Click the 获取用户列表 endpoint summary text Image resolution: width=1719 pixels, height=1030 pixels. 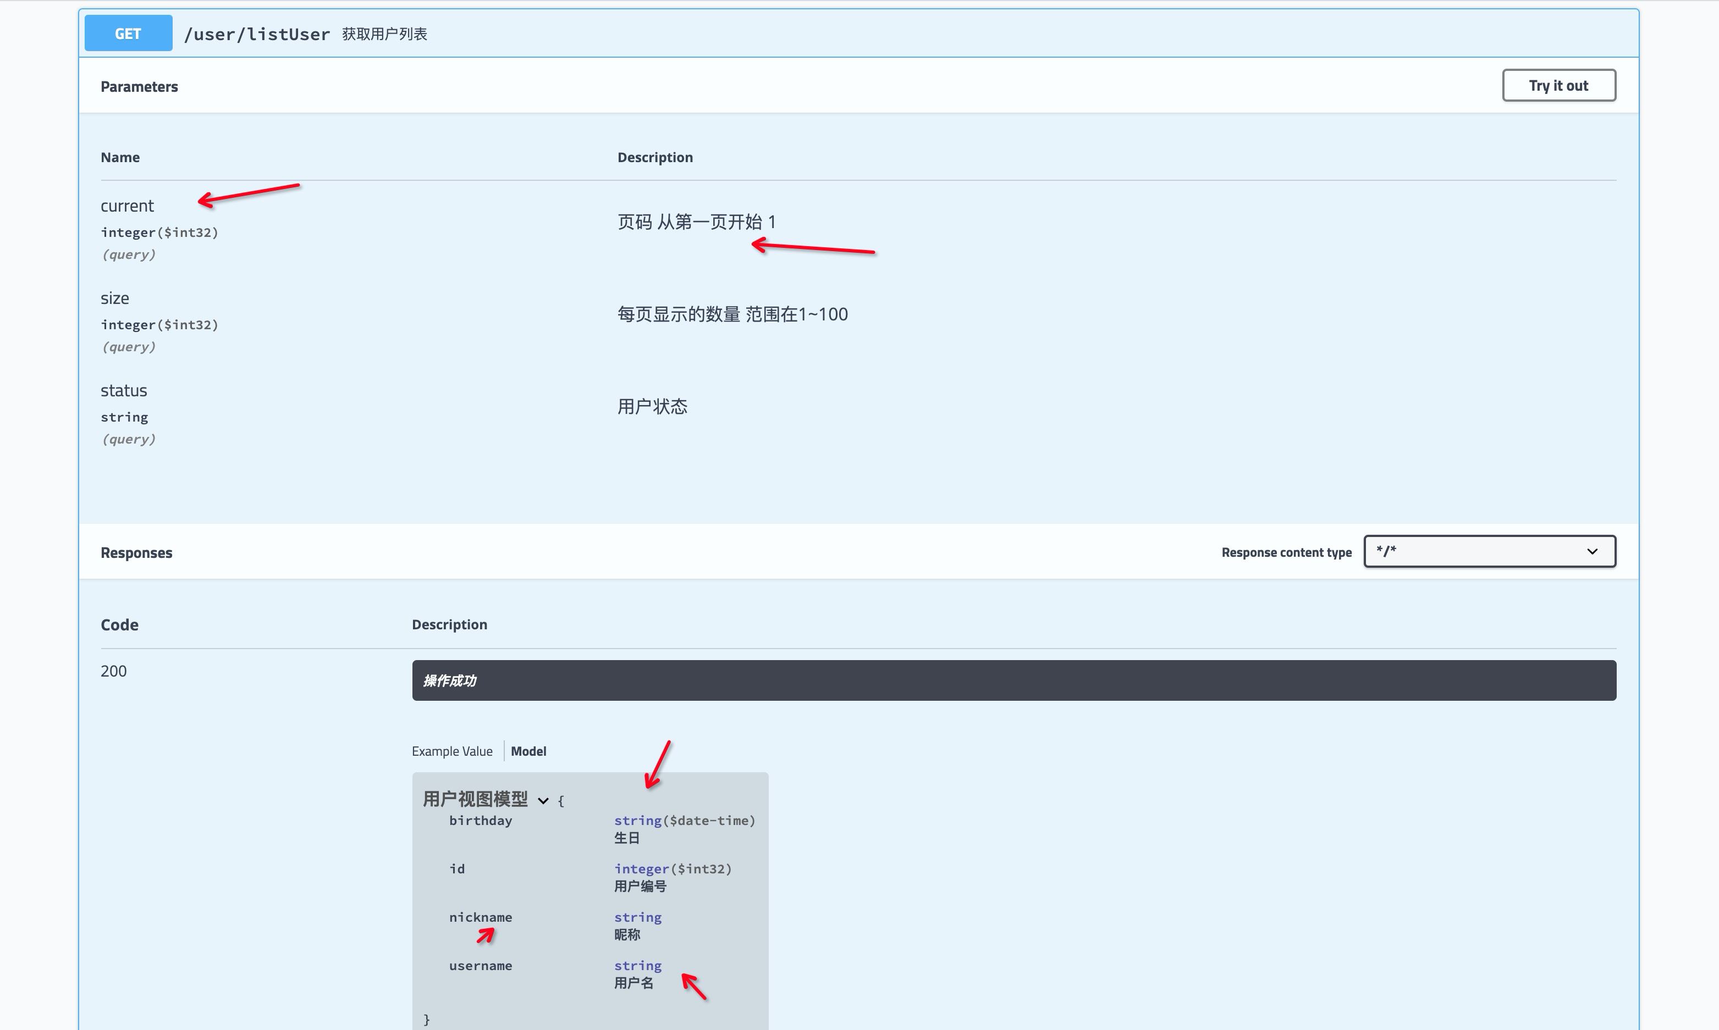coord(384,34)
